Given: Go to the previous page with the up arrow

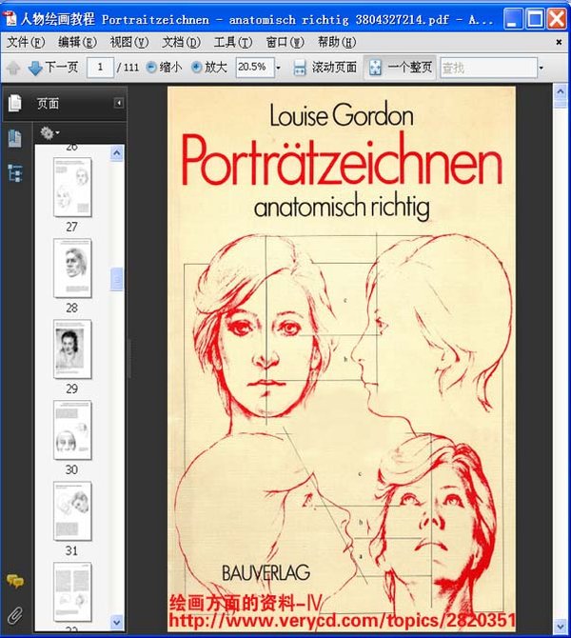Looking at the screenshot, I should tap(13, 68).
